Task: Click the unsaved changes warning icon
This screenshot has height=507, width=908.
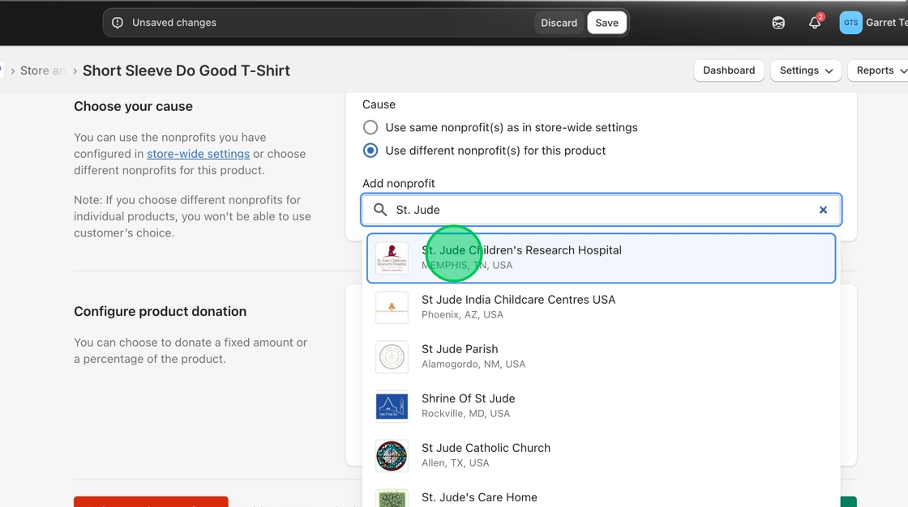Action: (x=118, y=23)
